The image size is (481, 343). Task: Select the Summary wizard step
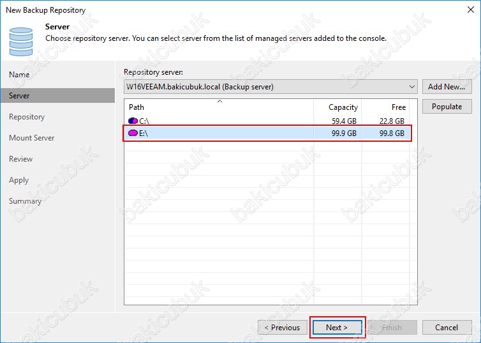[25, 201]
